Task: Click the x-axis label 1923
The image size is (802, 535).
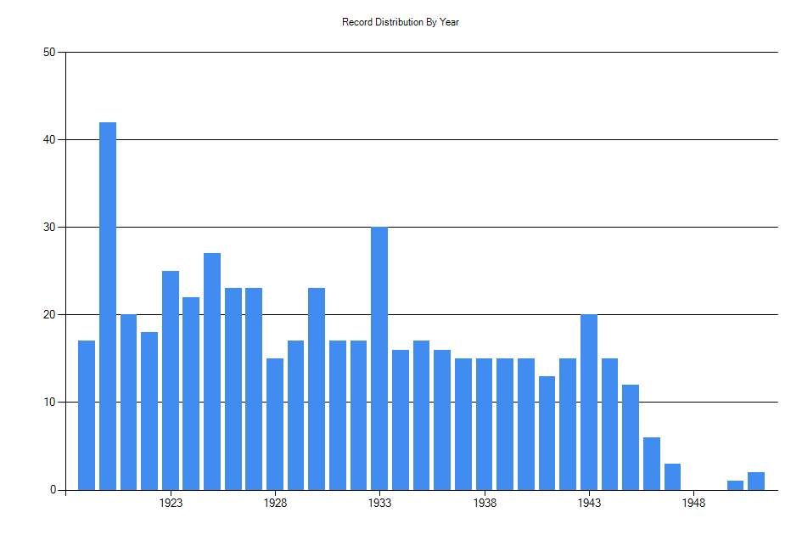Action: (171, 503)
